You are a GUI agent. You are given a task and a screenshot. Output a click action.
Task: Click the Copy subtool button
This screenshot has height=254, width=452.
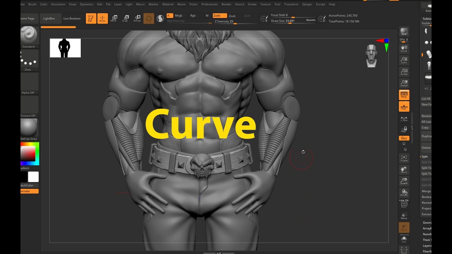tap(426, 128)
